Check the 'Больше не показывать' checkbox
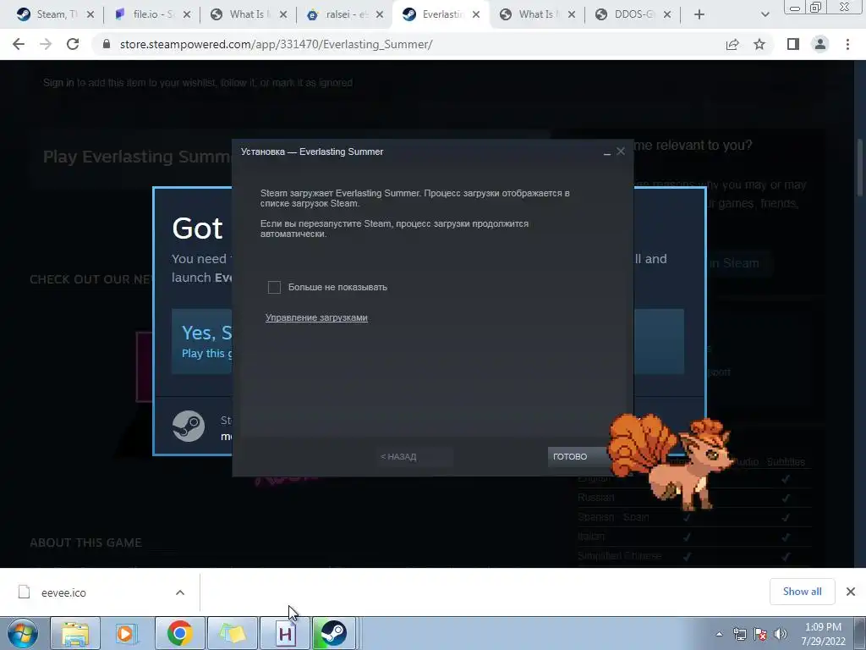The height and width of the screenshot is (650, 866). point(274,288)
